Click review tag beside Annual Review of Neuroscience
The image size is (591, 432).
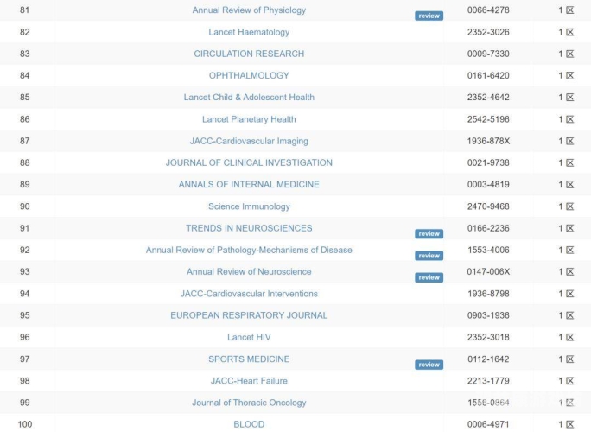(429, 277)
